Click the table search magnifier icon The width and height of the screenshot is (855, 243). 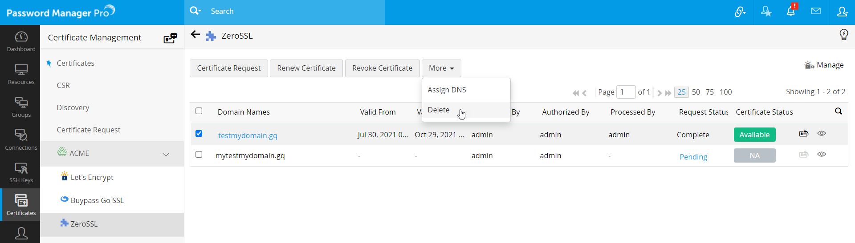[838, 112]
